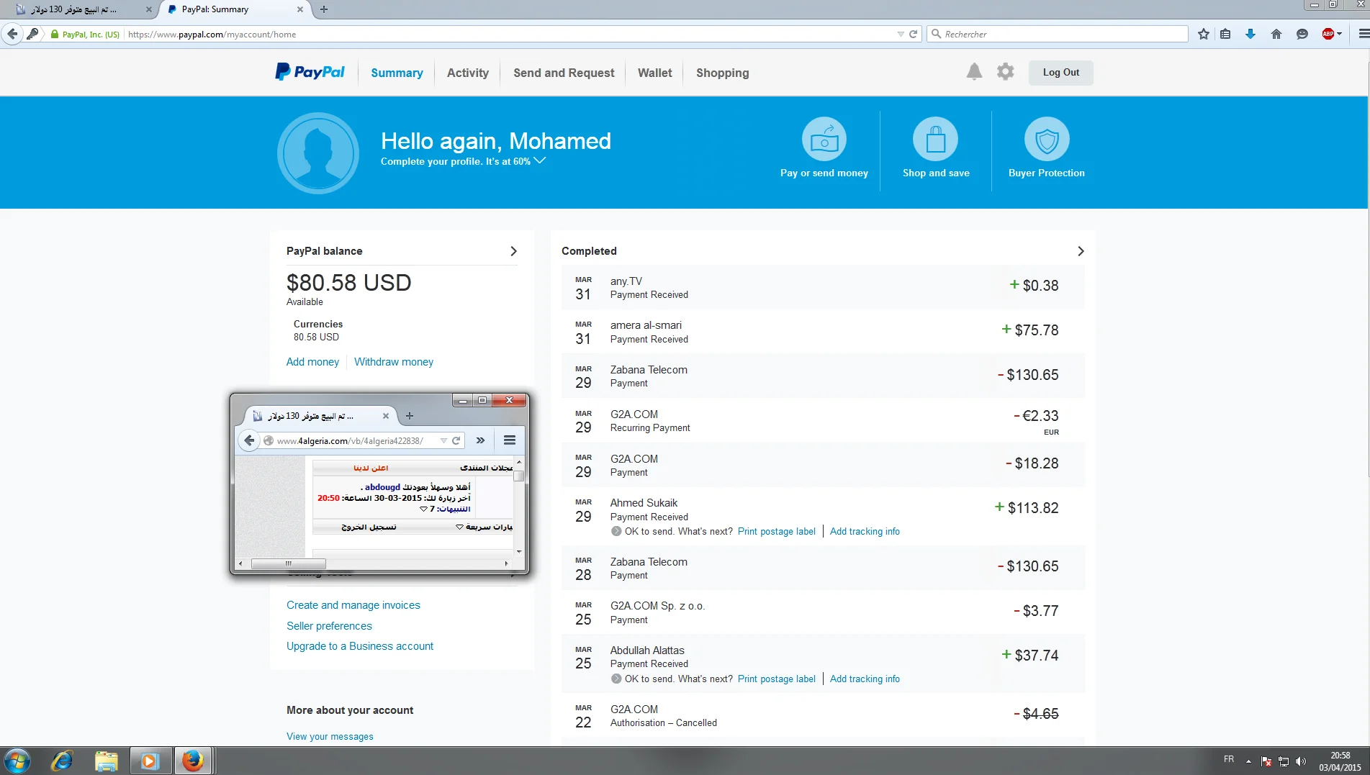Click the profile avatar picture

(x=317, y=153)
